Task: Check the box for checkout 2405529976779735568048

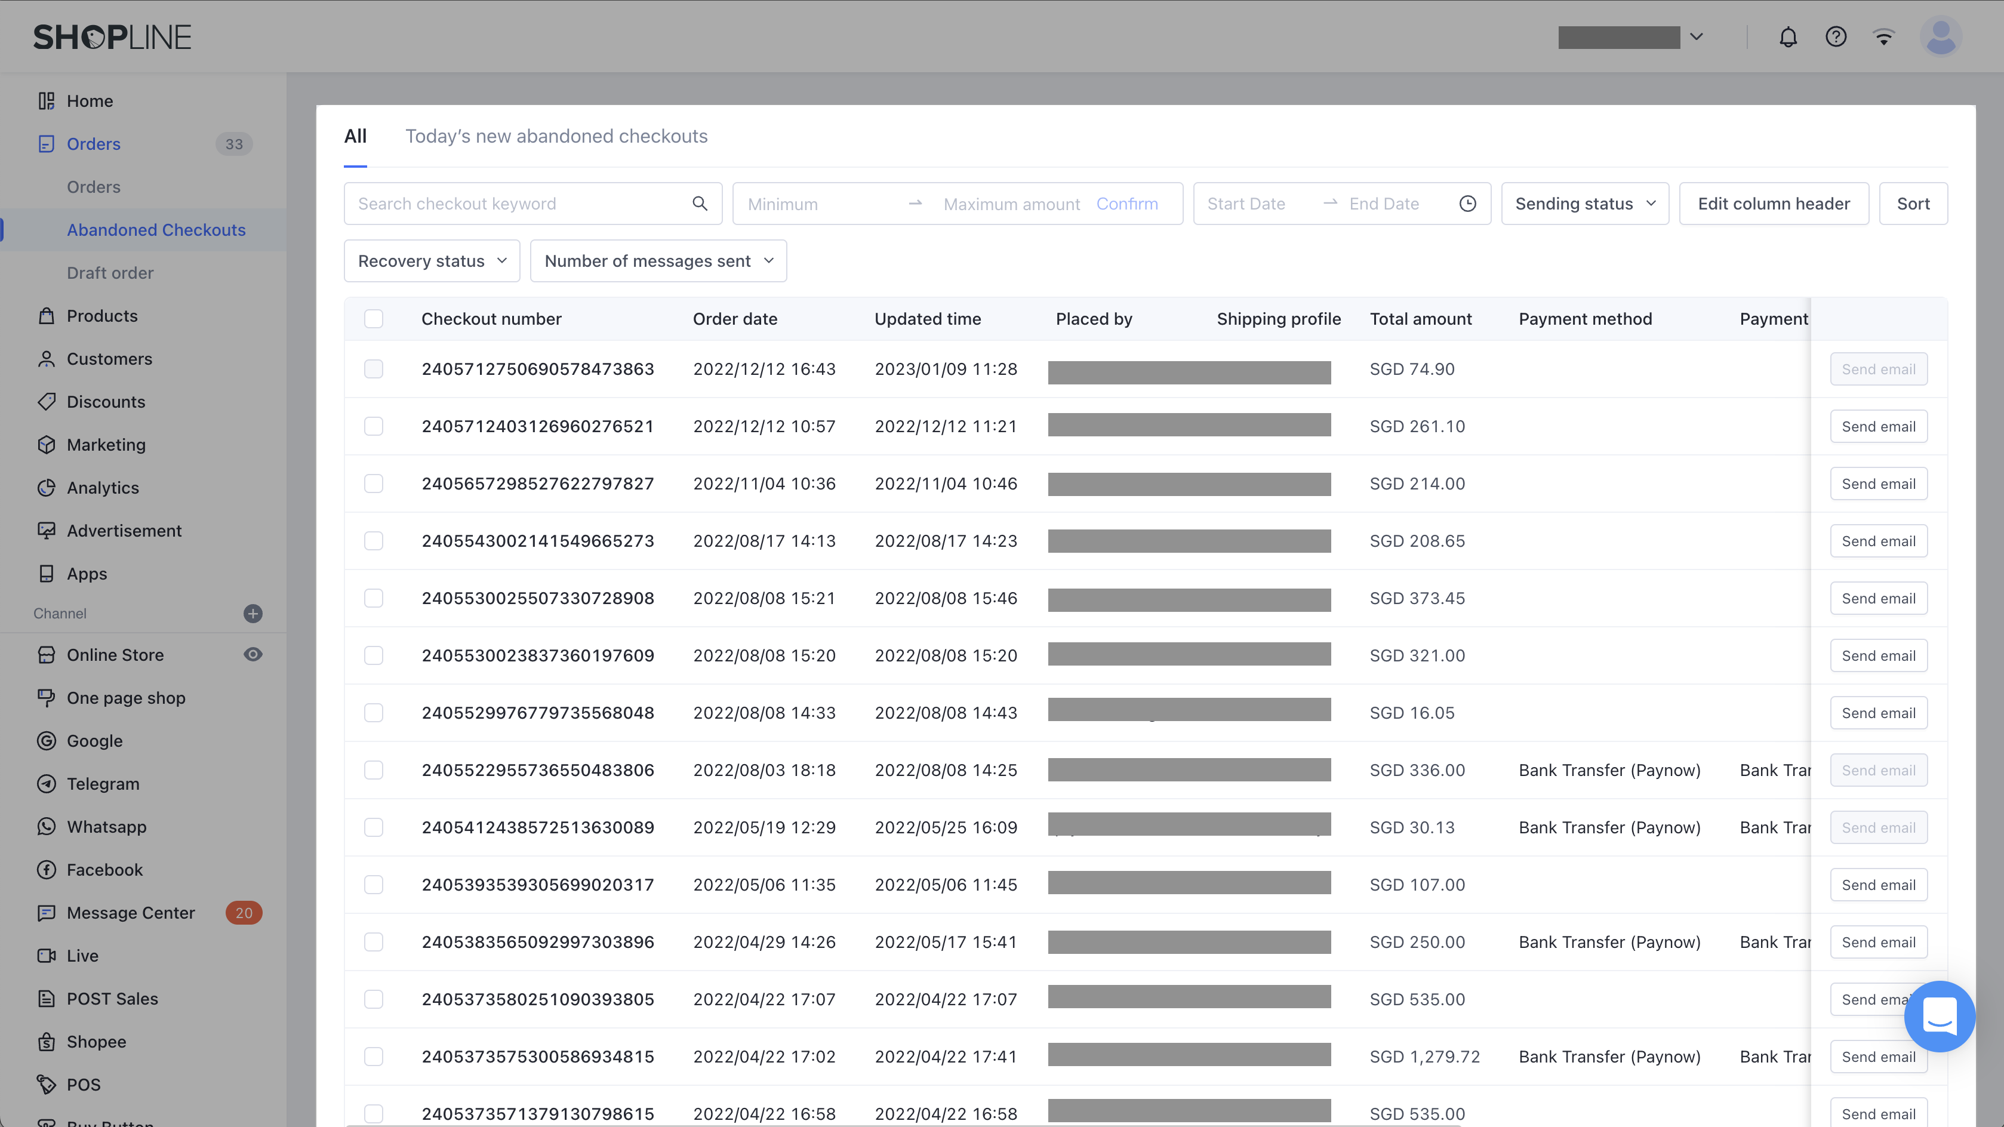Action: point(374,713)
